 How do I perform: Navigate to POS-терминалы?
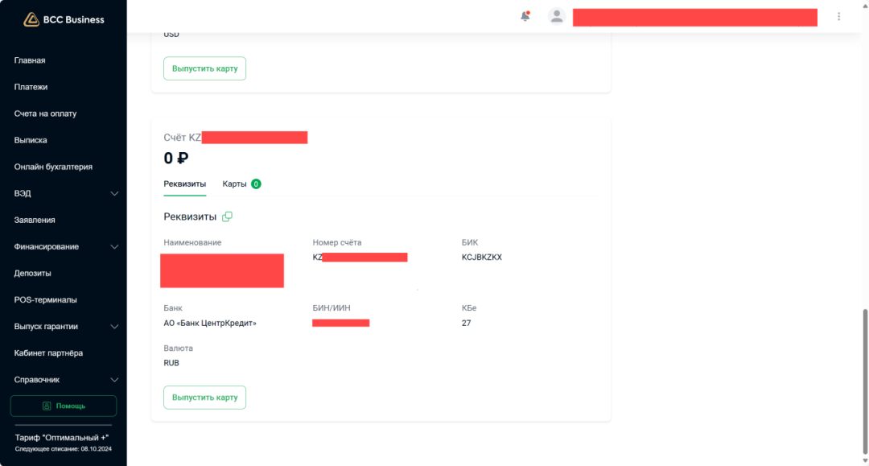(x=45, y=299)
